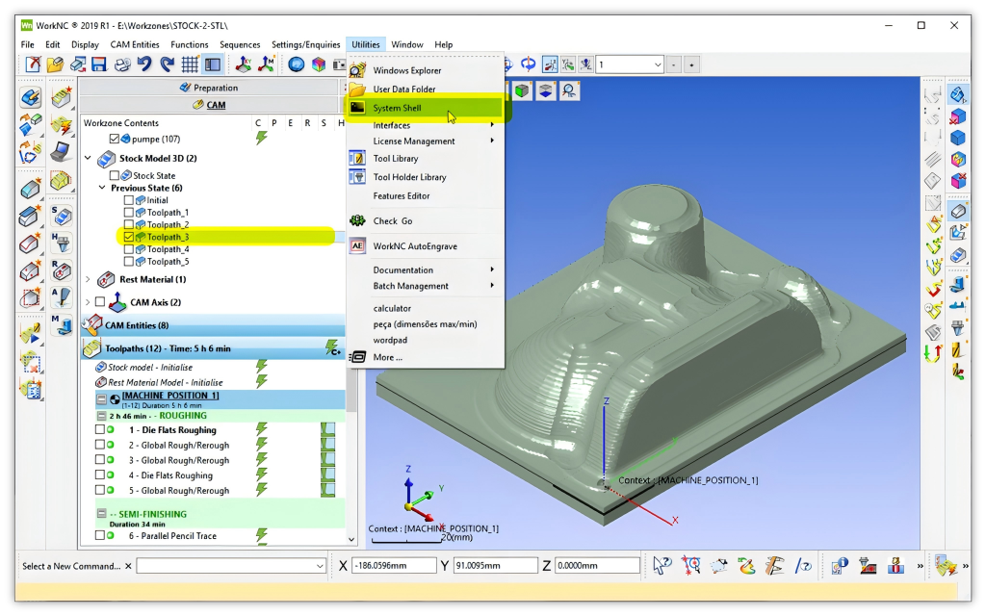Image resolution: width=986 pixels, height=616 pixels.
Task: Collapse the Previous State (6) node
Action: (x=102, y=188)
